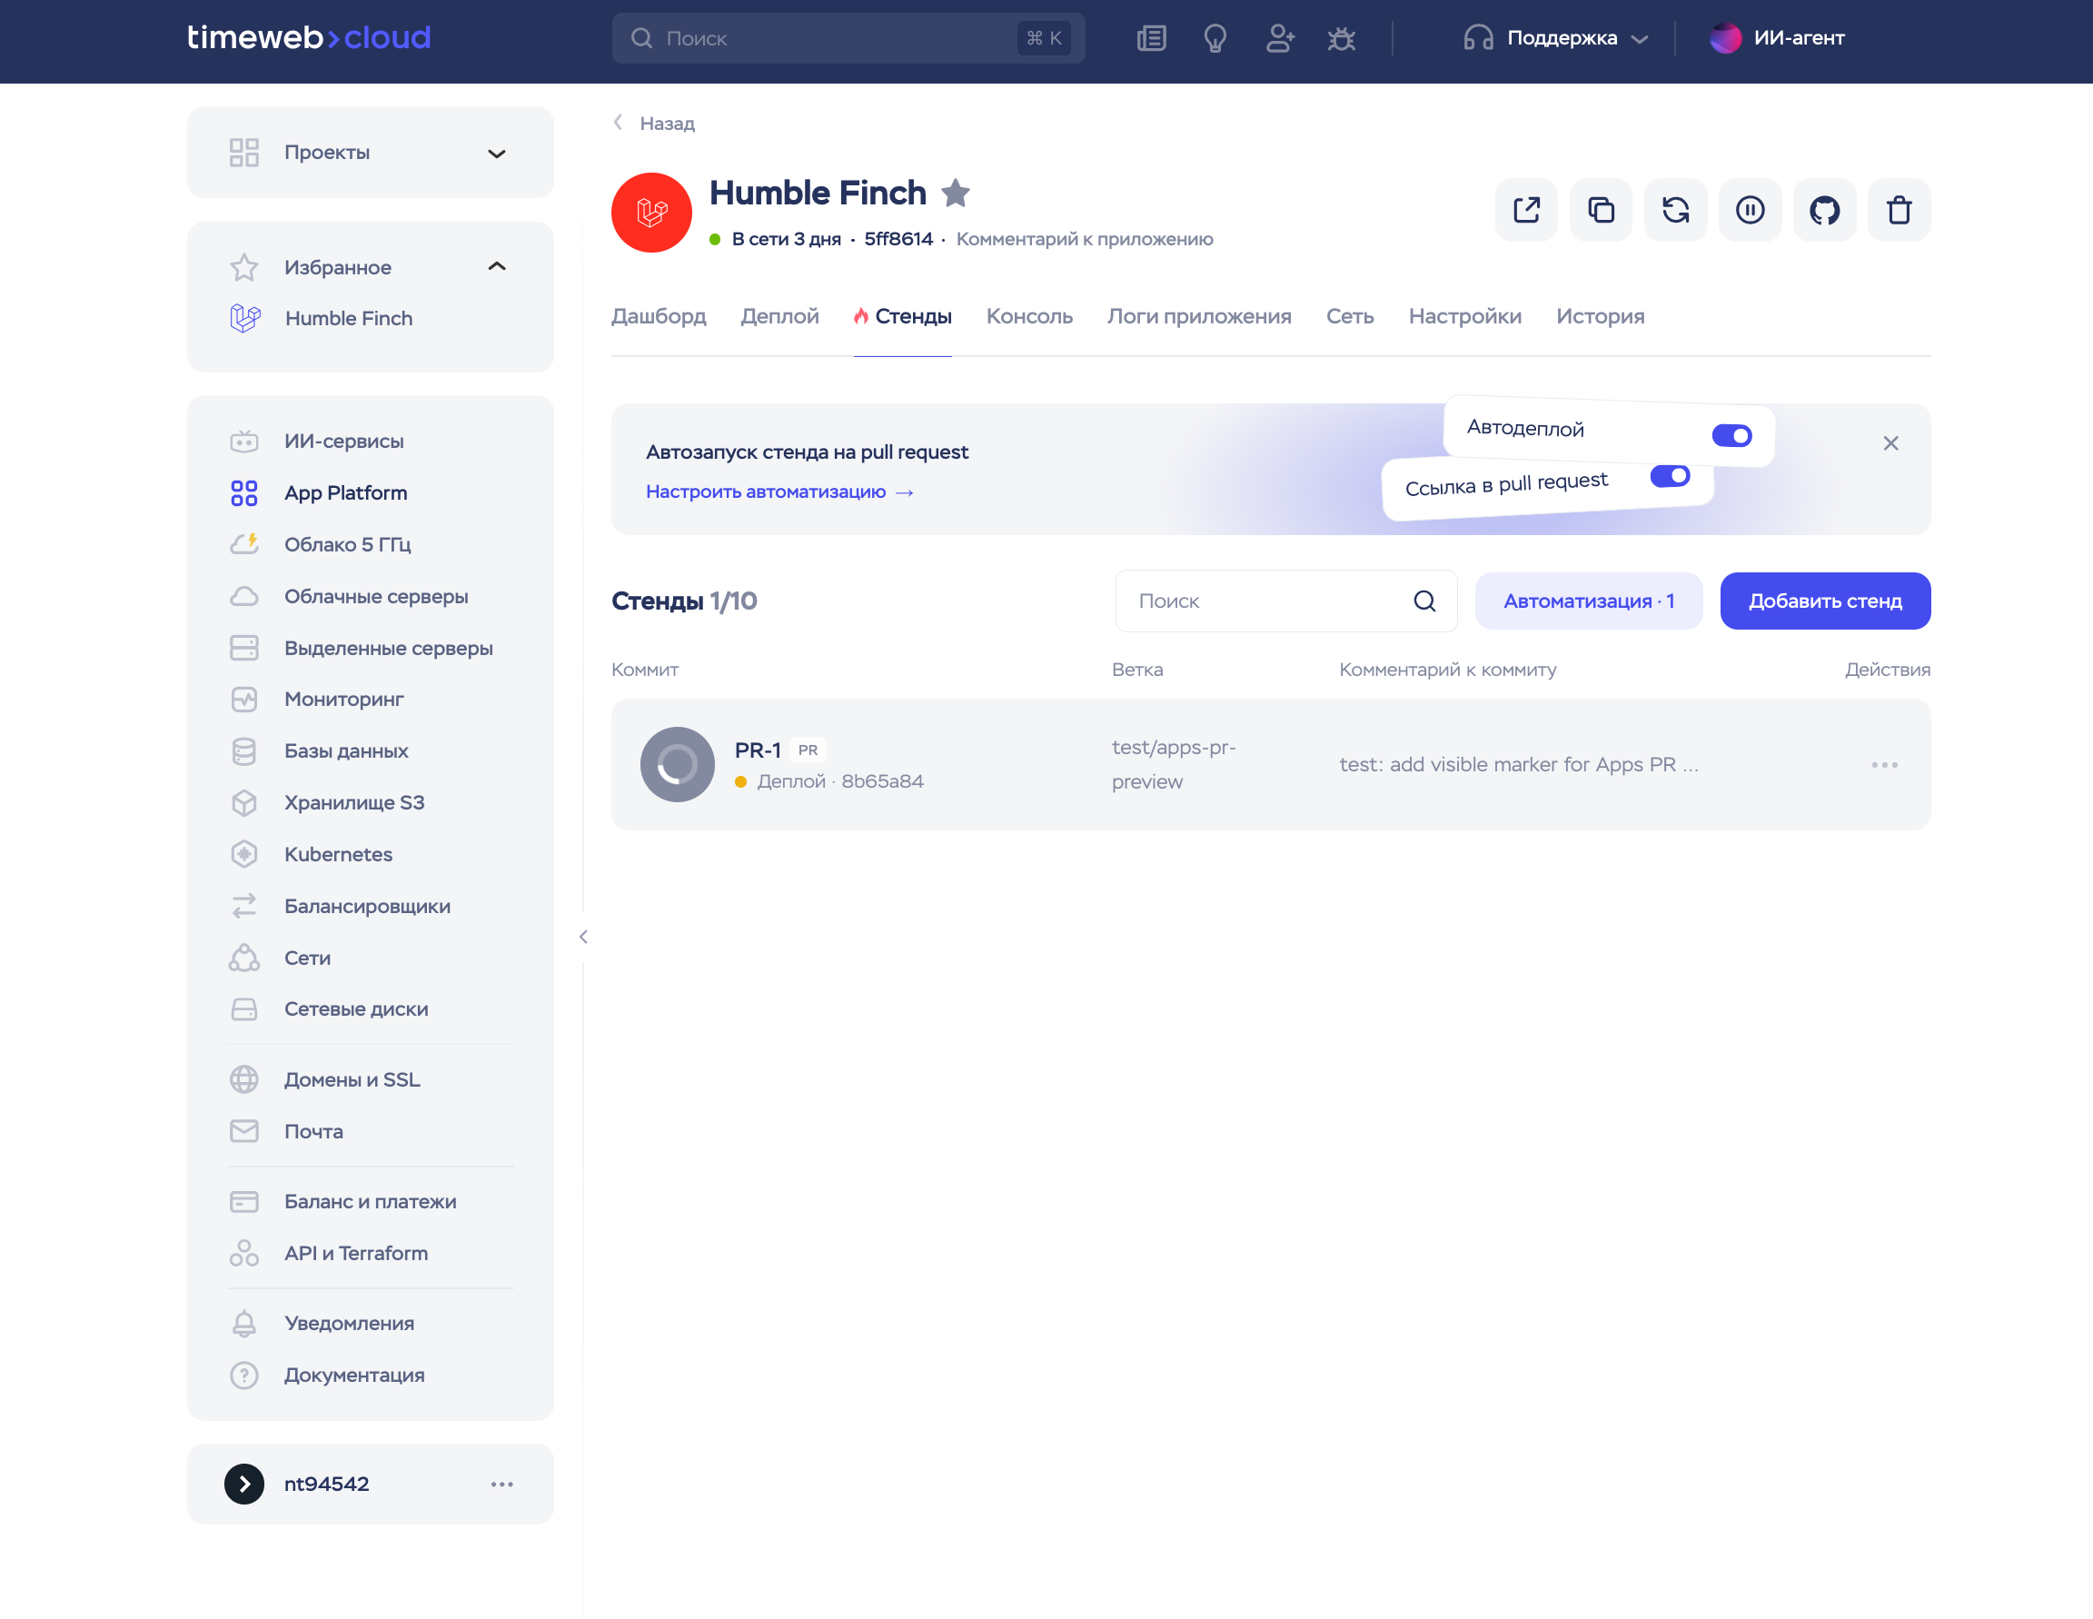Click the Добавить стенд button
2093x1619 pixels.
click(x=1825, y=601)
